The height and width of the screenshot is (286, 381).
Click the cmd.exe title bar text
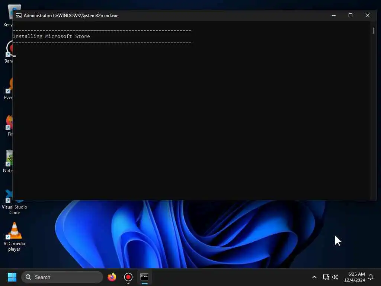click(x=71, y=16)
